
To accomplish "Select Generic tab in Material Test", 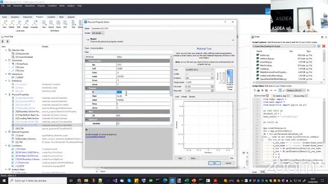I will 192,97.
